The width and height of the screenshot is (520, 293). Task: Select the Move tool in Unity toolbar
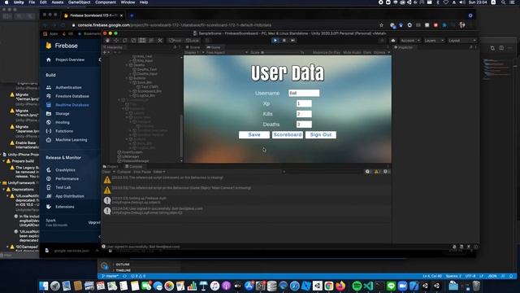pyautogui.click(x=116, y=40)
